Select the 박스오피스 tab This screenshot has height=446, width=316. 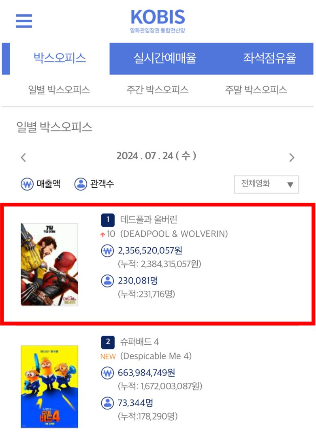tap(60, 59)
